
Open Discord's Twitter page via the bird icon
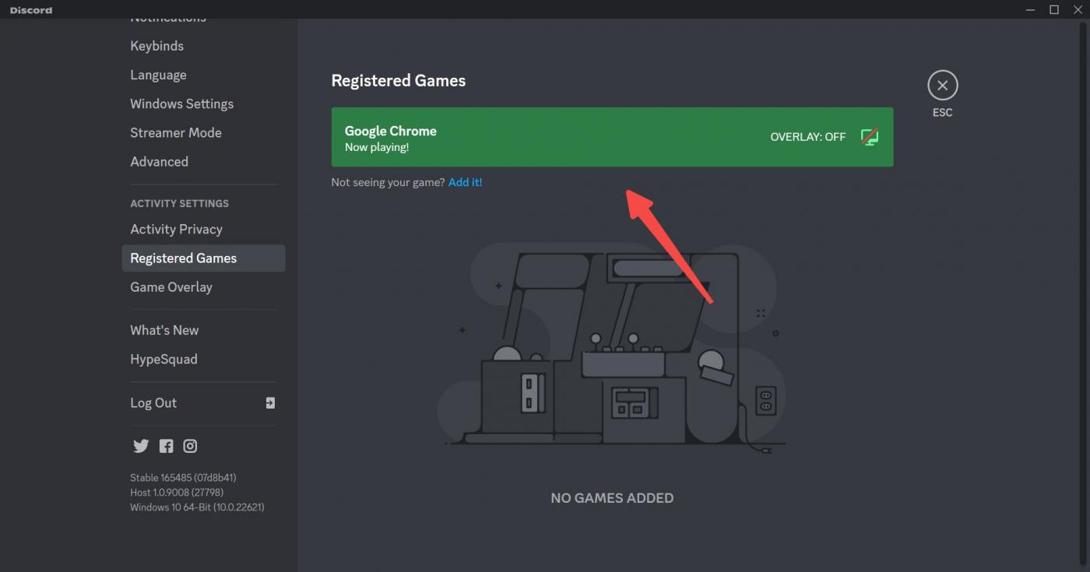pyautogui.click(x=141, y=446)
